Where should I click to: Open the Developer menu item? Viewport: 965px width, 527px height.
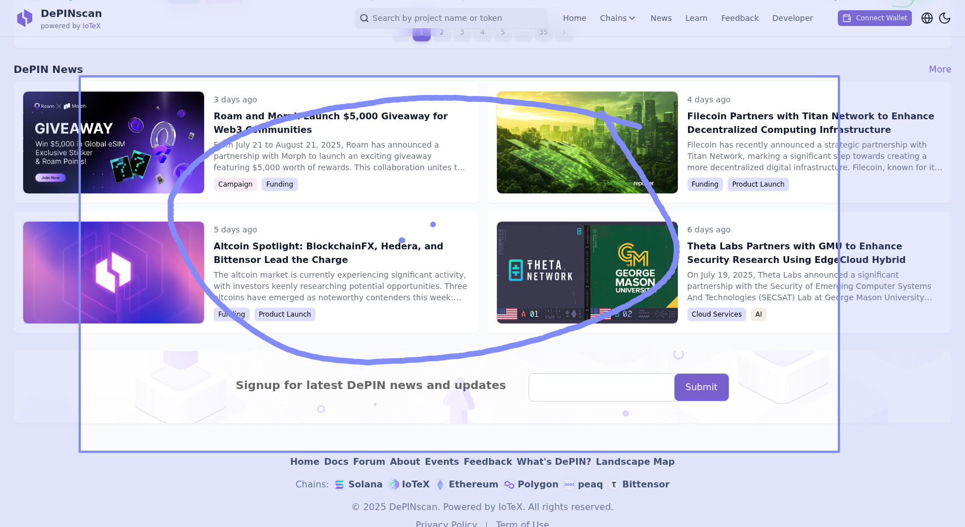tap(792, 18)
